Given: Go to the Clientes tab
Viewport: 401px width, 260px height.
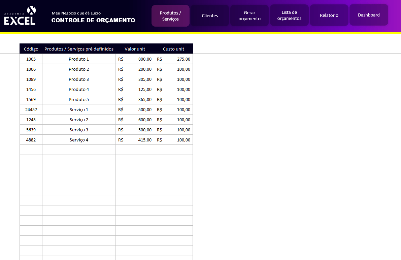Looking at the screenshot, I should click(x=210, y=15).
